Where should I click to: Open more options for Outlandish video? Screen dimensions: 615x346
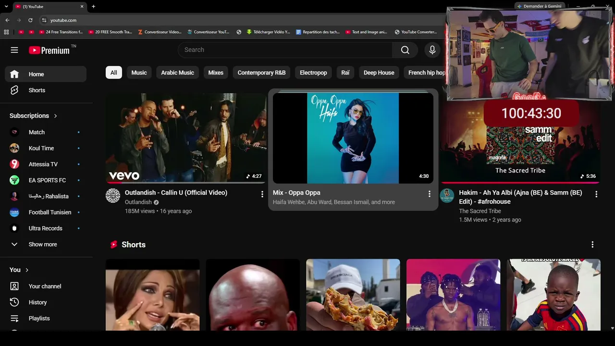click(262, 194)
